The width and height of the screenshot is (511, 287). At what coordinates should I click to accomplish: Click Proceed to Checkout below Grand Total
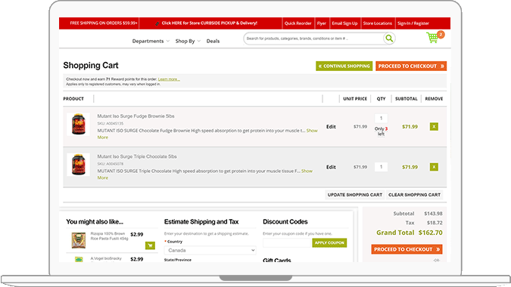click(407, 249)
